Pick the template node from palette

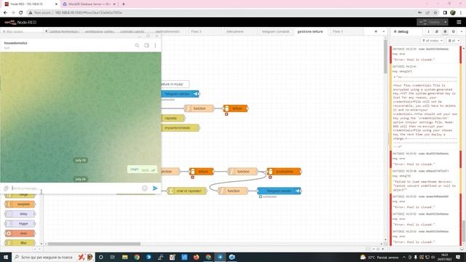coord(20,204)
